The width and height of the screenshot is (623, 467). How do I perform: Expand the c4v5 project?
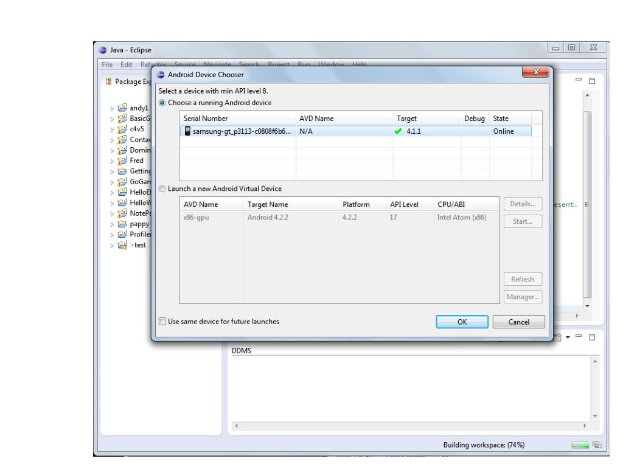tap(112, 130)
